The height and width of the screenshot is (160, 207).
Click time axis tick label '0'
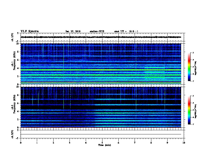click(21, 142)
